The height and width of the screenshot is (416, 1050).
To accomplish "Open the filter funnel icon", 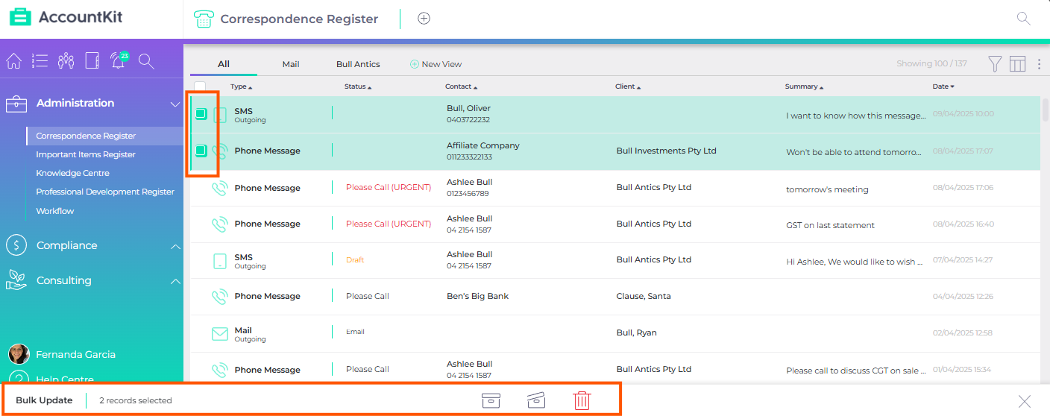I will point(995,64).
